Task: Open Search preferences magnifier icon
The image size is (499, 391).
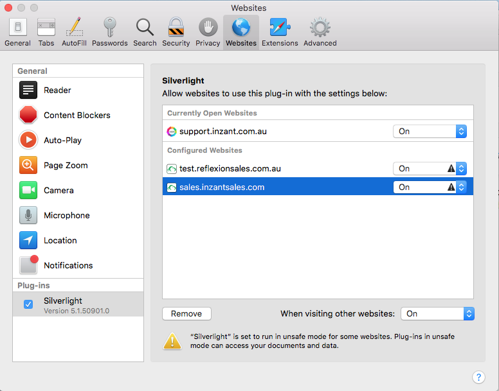Action: click(x=145, y=28)
